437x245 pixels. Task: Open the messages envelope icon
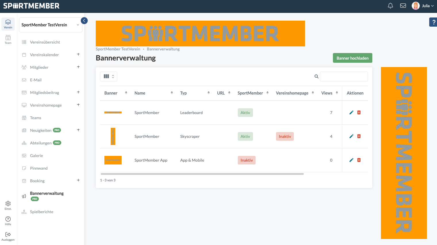(403, 6)
